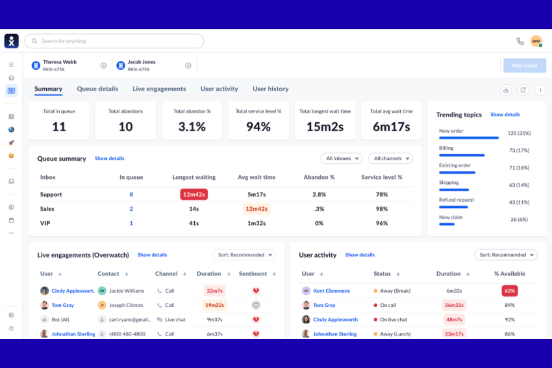The height and width of the screenshot is (368, 552).
Task: Switch to the Queue details tab
Action: [97, 89]
